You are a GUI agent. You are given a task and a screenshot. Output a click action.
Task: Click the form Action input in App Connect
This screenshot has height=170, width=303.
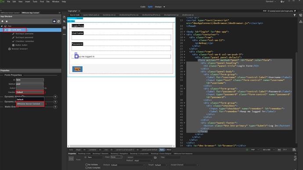30,88
